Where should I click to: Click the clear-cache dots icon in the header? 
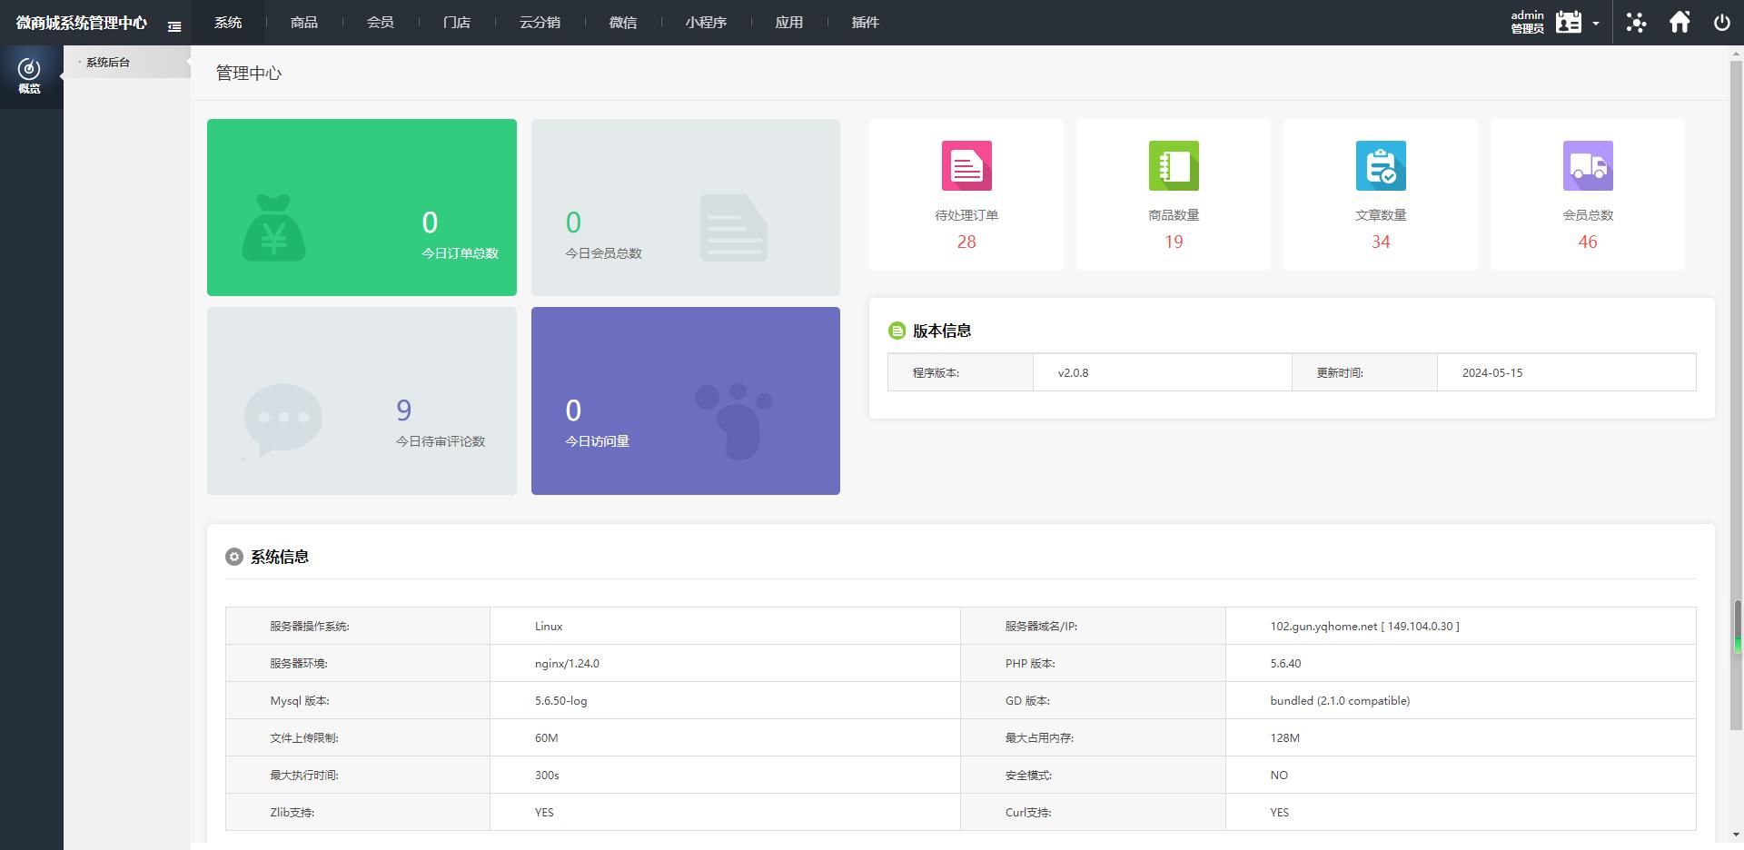click(1636, 23)
